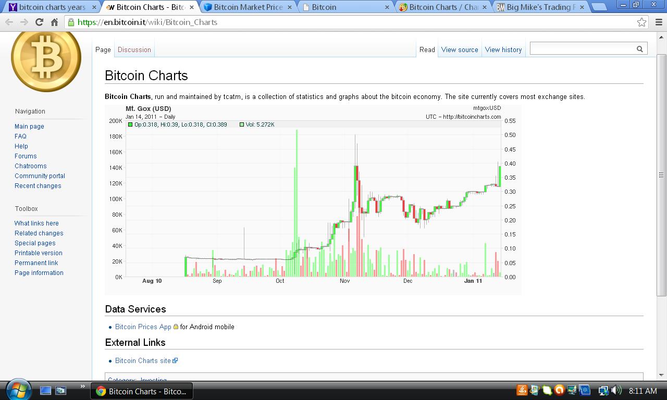Open the Printable version link
The image size is (667, 400).
(39, 253)
